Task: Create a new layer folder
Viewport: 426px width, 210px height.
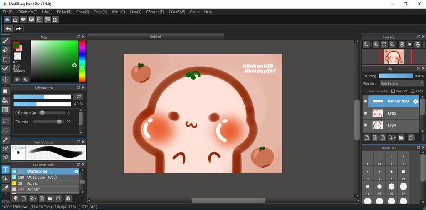Action: pos(401,137)
